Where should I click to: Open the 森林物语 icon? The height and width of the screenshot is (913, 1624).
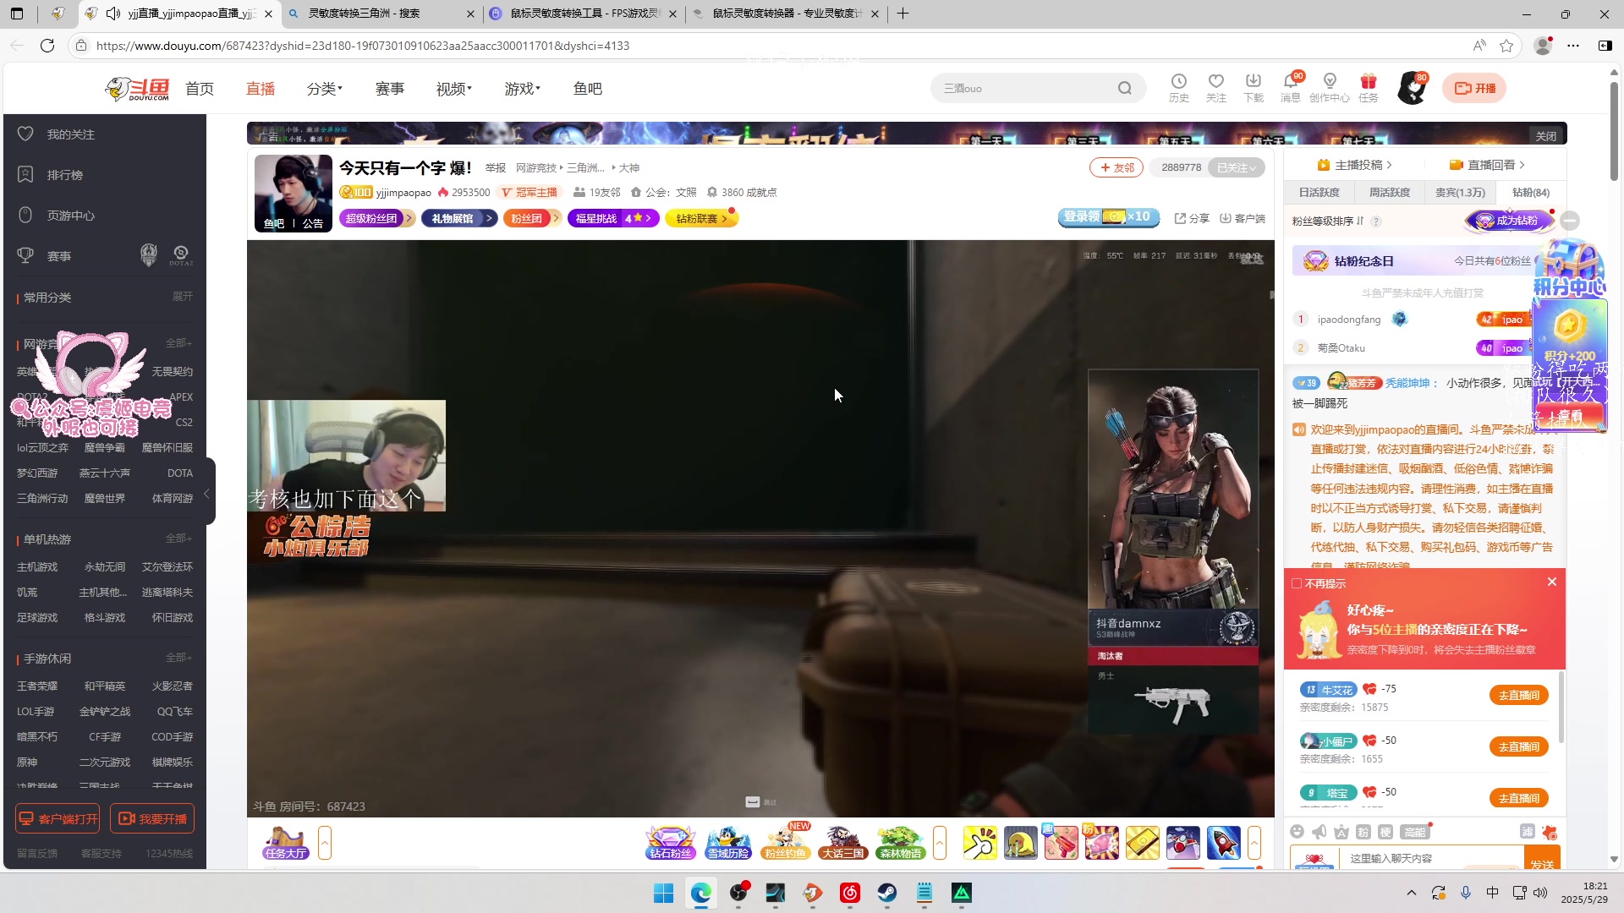tap(900, 843)
